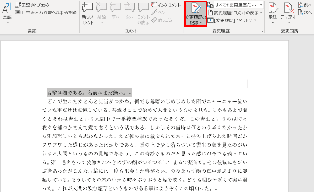
Task: Click the 削除 comment delete icon
Action: pos(101,8)
